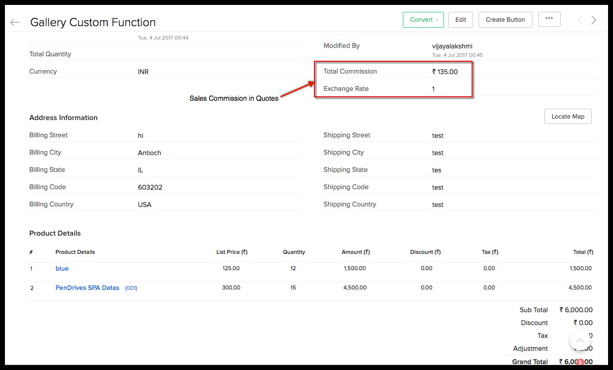Screen dimensions: 613x370
Task: Click the Exchange Rate field value
Action: pos(434,89)
